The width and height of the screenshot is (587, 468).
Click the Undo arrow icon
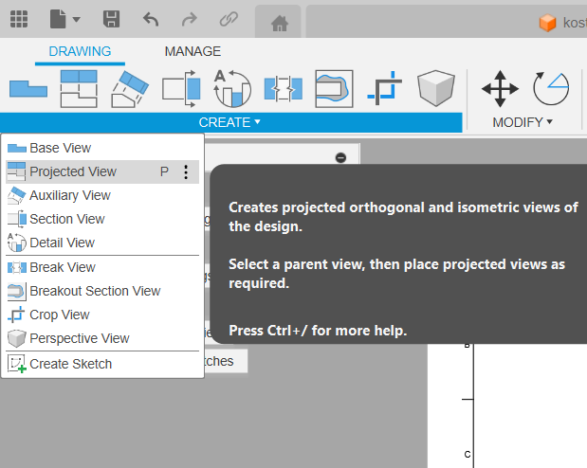click(x=151, y=19)
